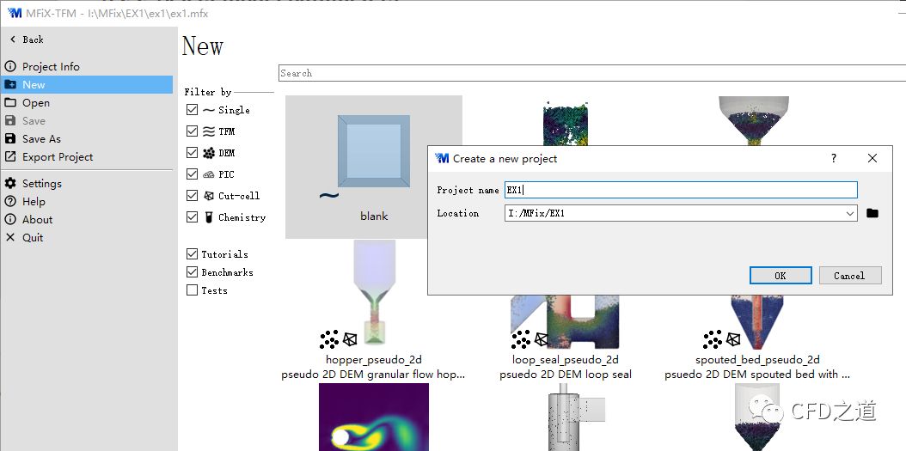The height and width of the screenshot is (451, 906).
Task: Toggle the Cut-cell filter checkbox
Action: pyautogui.click(x=193, y=196)
